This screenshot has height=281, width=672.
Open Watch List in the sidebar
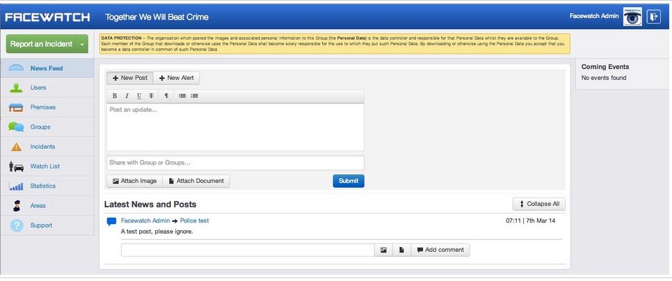[45, 166]
